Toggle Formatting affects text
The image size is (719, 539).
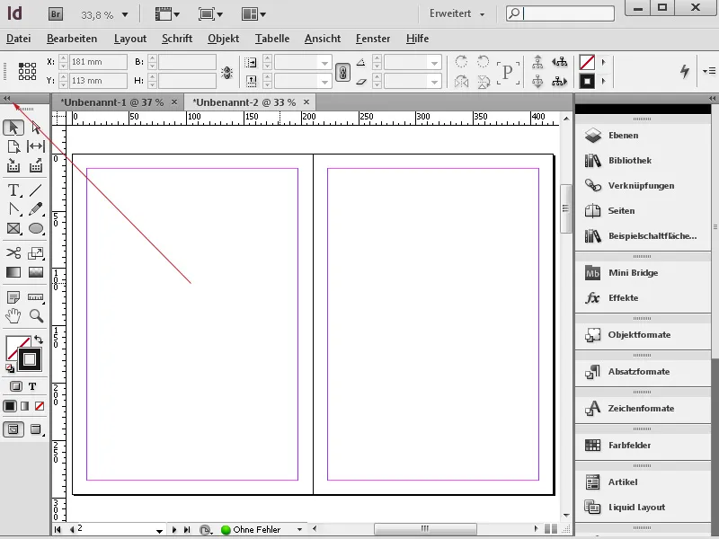(x=31, y=384)
